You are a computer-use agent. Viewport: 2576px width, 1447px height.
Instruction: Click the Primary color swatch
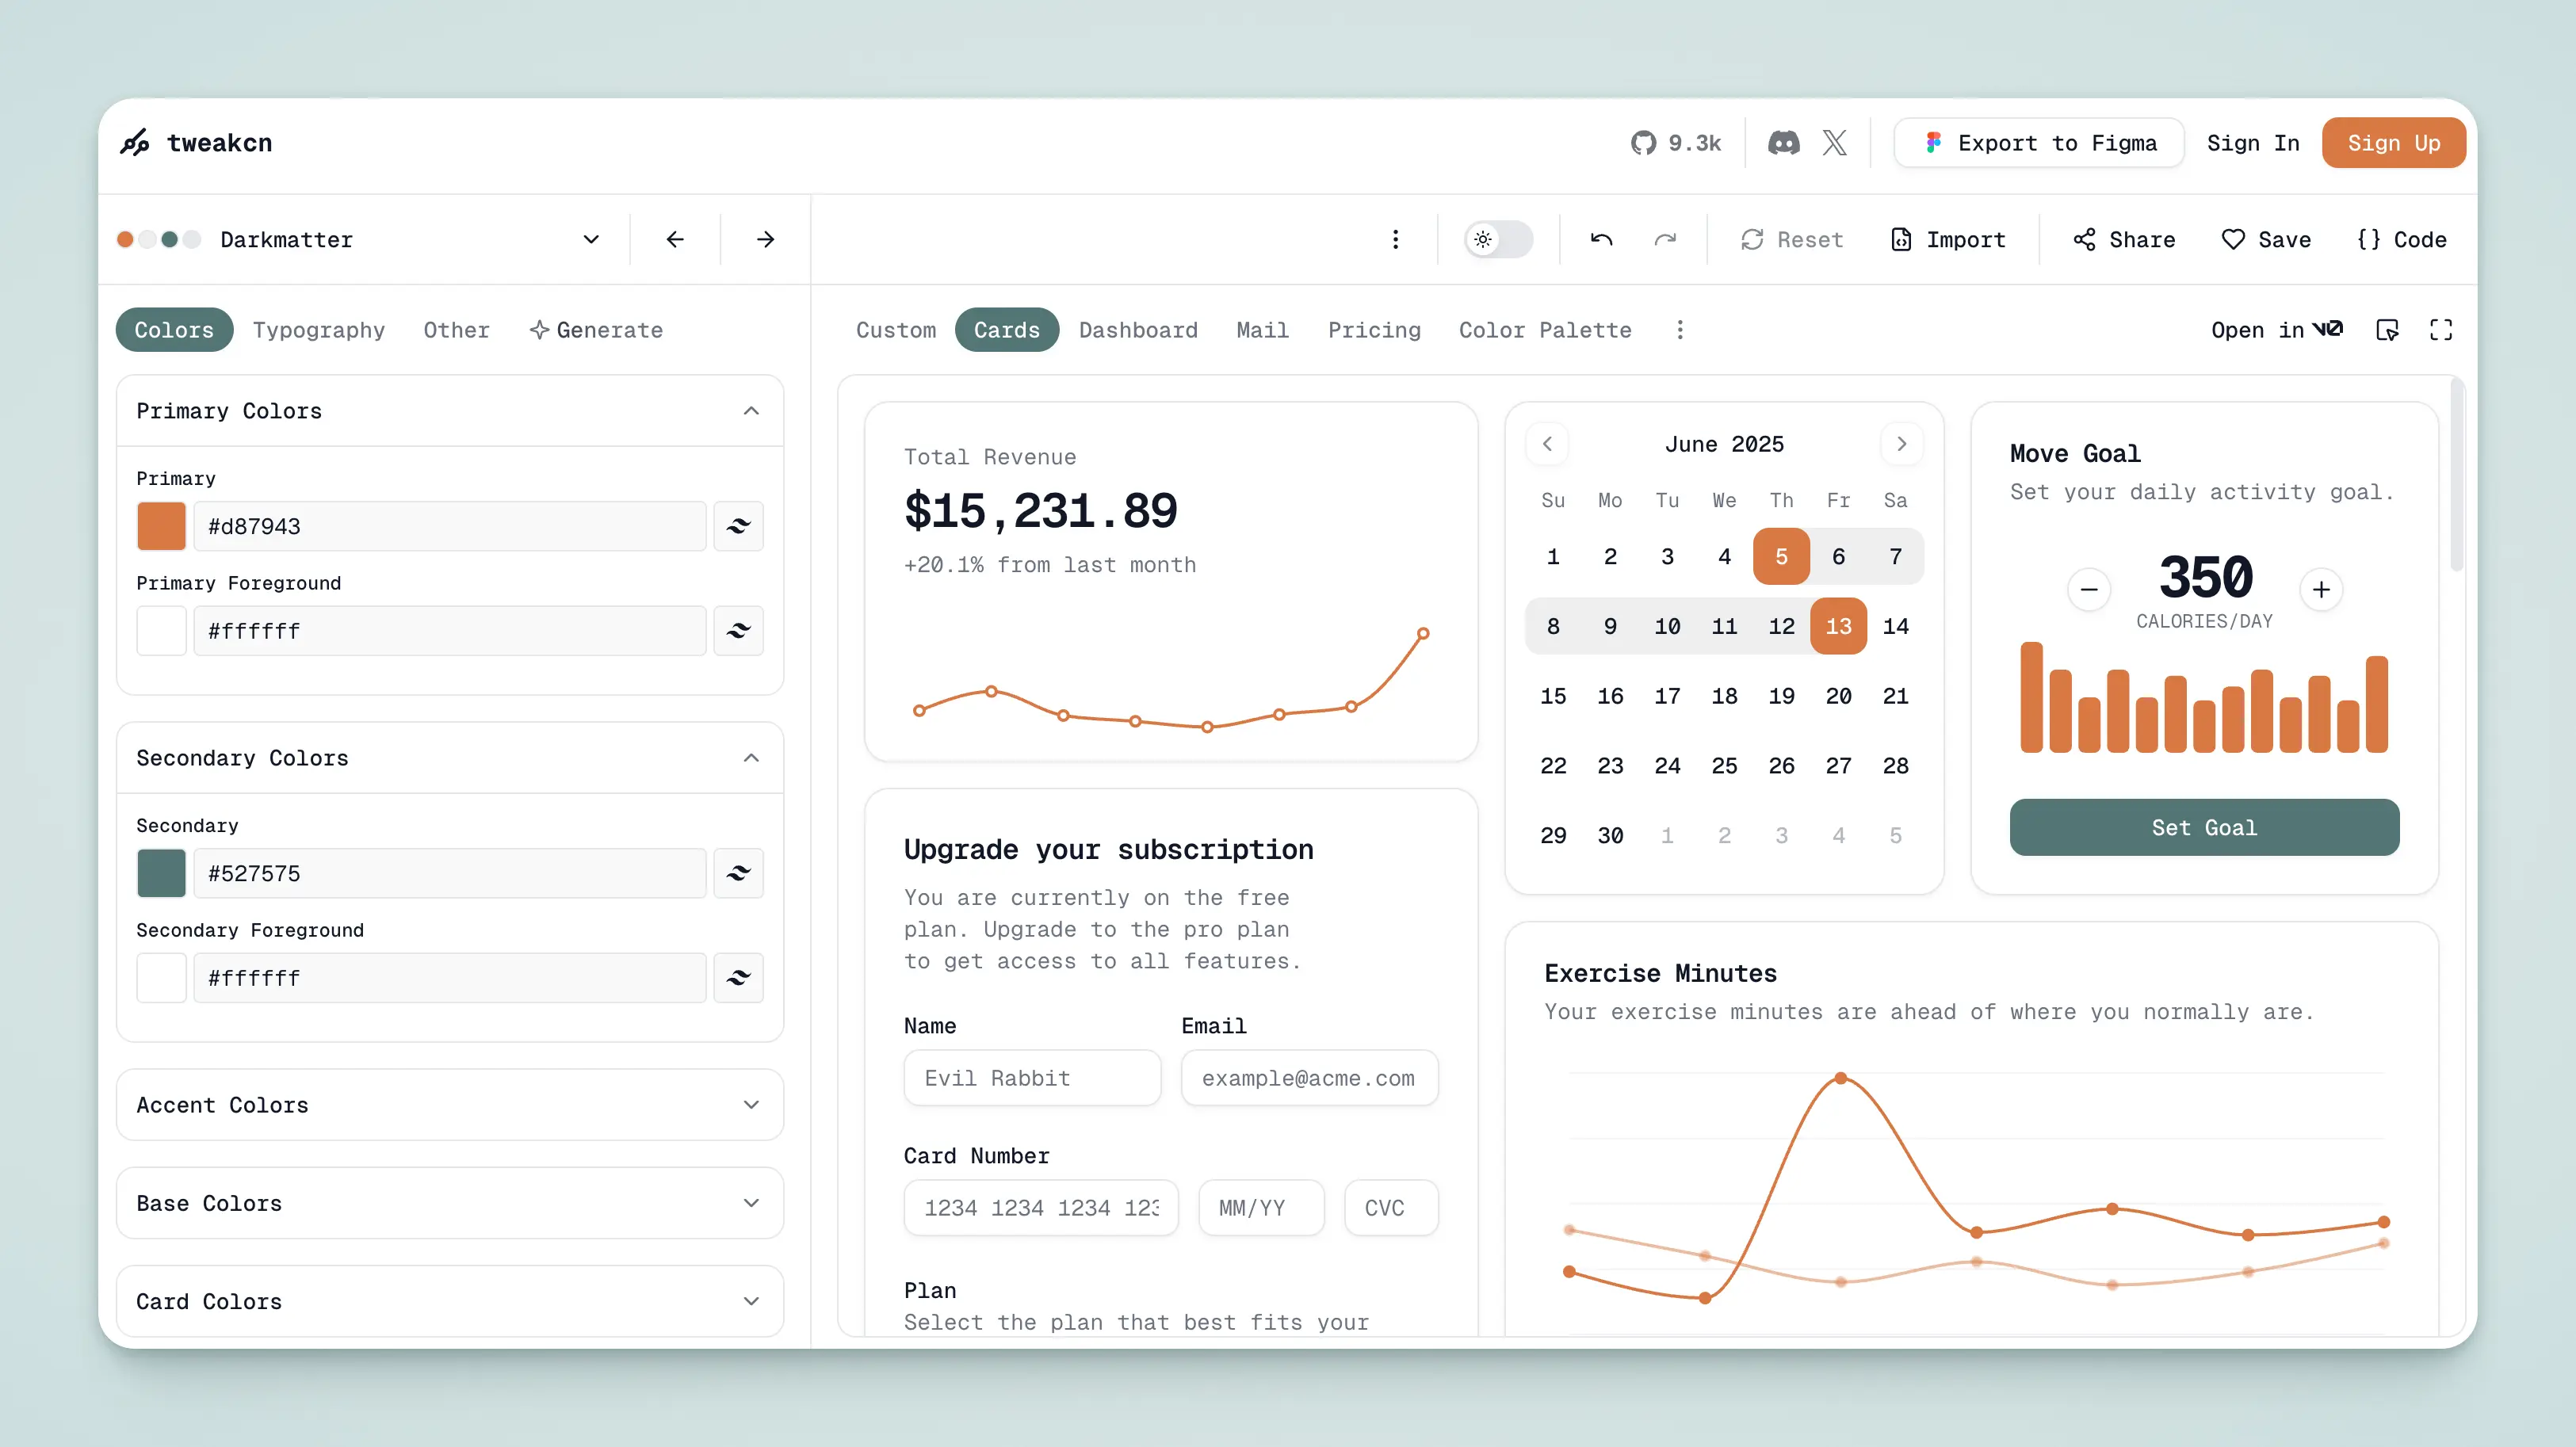coord(161,526)
